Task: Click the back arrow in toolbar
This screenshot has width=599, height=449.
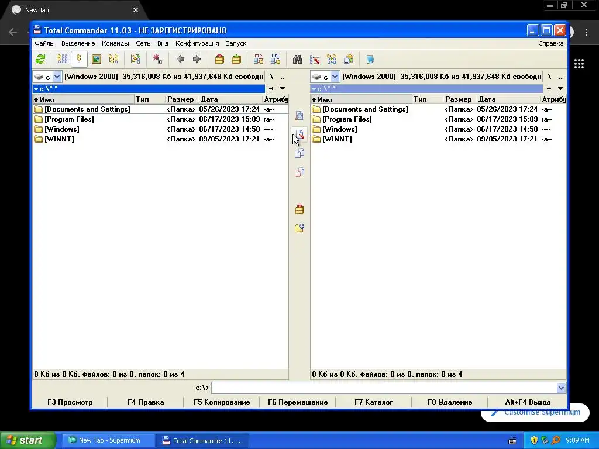Action: [180, 59]
